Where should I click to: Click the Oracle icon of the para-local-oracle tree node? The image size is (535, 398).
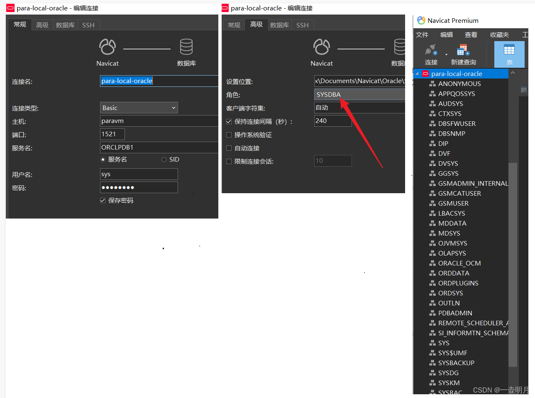pyautogui.click(x=425, y=74)
